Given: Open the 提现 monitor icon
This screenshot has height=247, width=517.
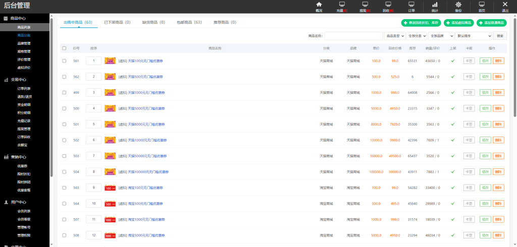Looking at the screenshot, I should (x=365, y=4).
